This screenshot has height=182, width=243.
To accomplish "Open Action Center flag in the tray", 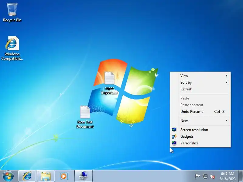I will 197,176.
